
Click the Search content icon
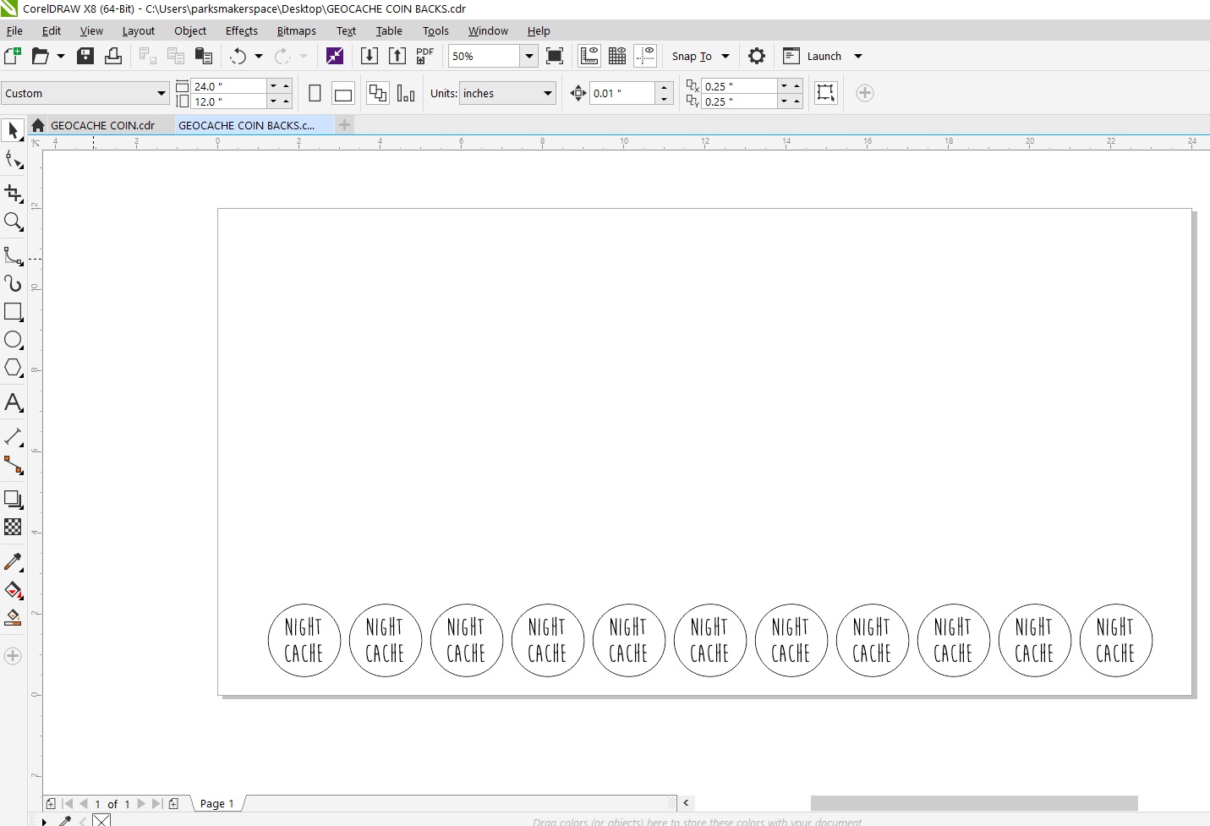[335, 56]
